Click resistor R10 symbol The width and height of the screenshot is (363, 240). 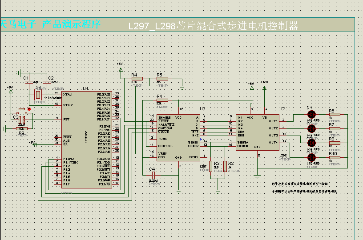(x=335, y=157)
